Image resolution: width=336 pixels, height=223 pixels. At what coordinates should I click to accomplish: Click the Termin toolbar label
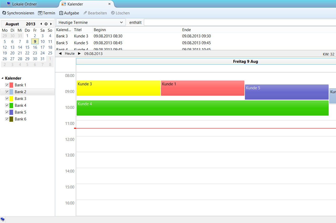pyautogui.click(x=49, y=13)
